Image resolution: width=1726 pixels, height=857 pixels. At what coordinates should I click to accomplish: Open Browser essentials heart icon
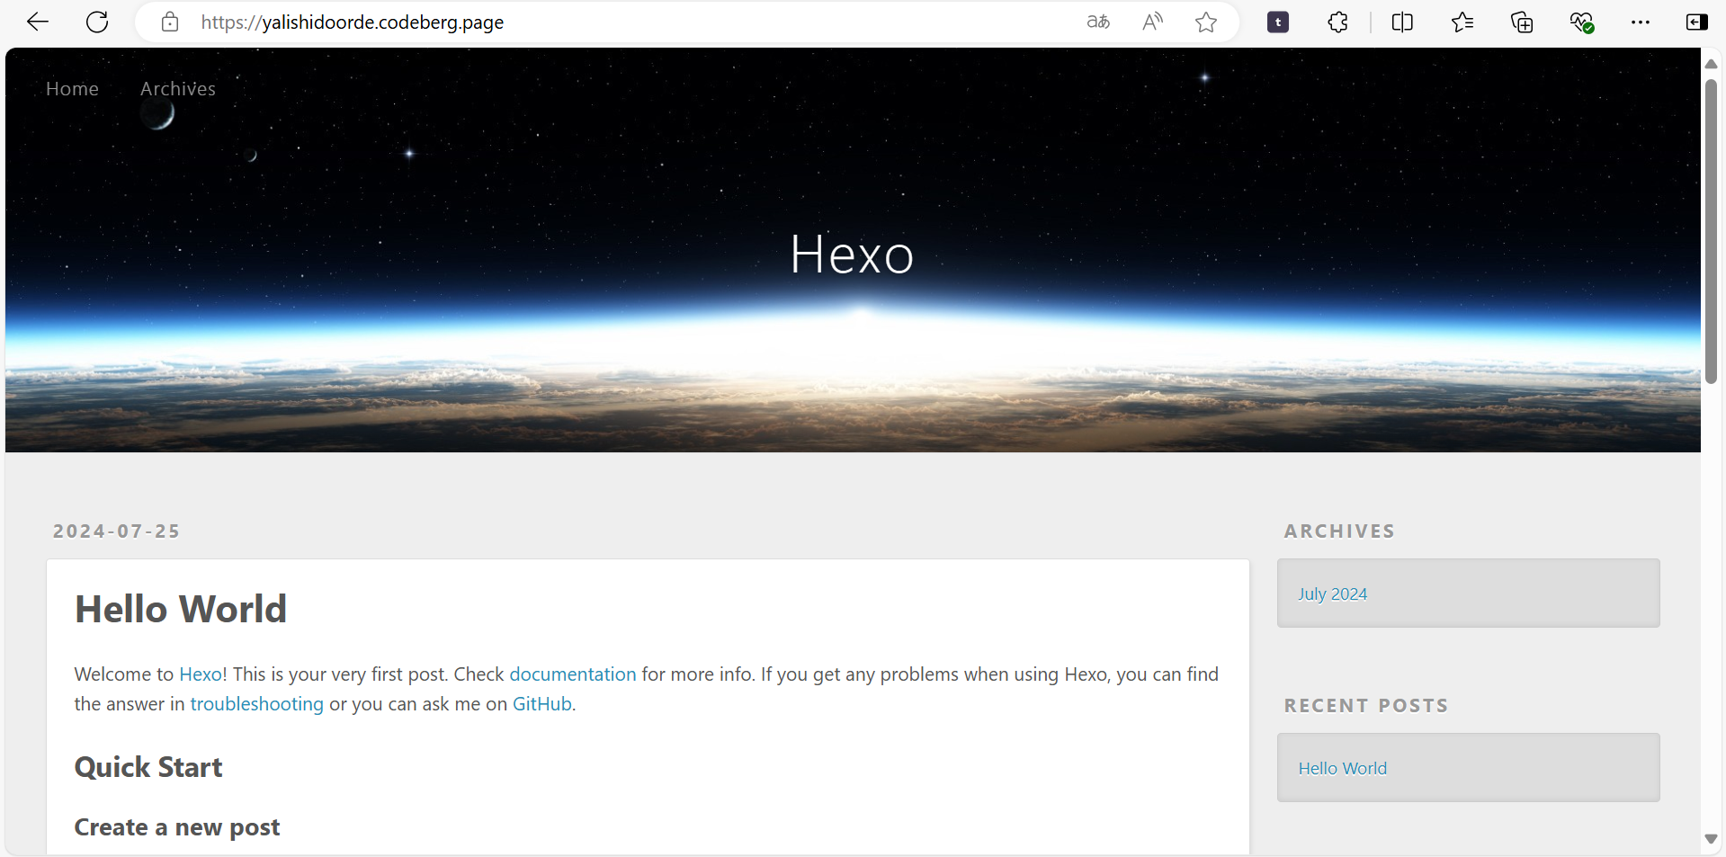tap(1582, 22)
